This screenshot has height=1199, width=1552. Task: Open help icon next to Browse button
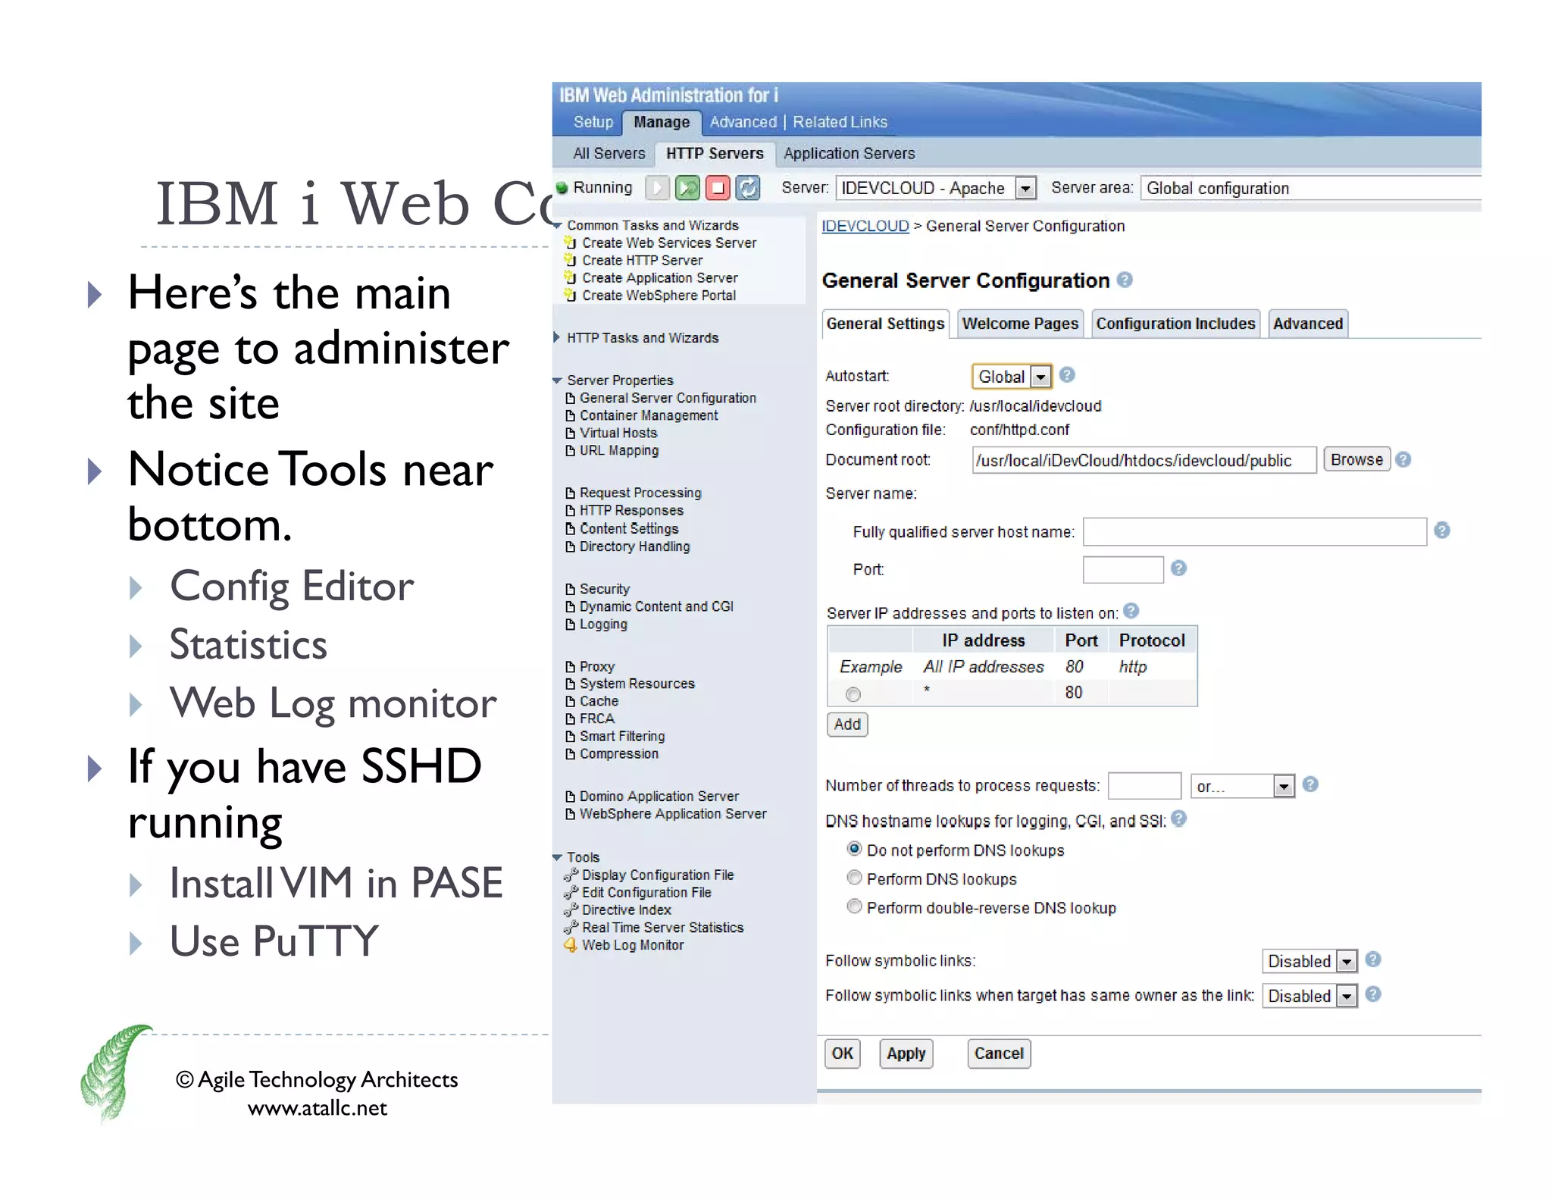tap(1403, 460)
